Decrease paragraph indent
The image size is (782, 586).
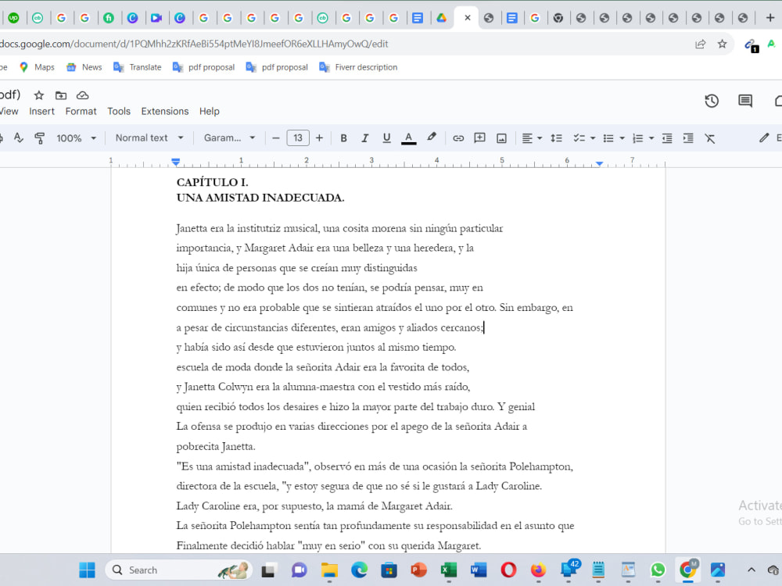(x=667, y=138)
